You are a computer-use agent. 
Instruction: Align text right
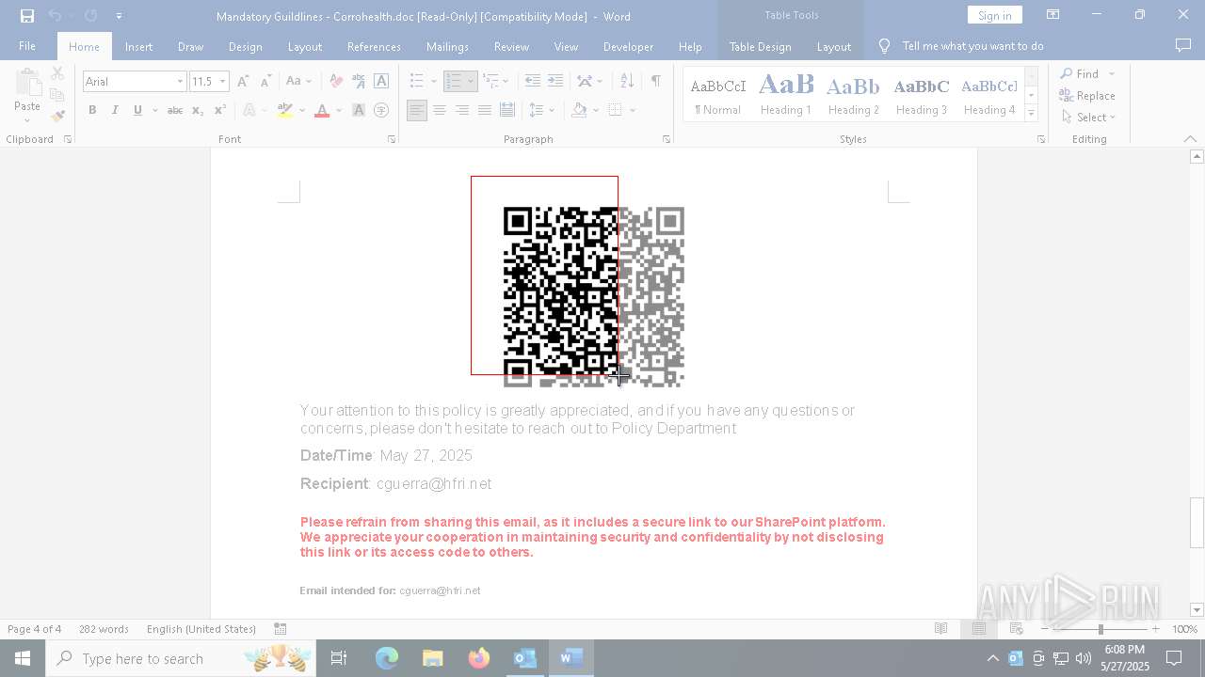[x=462, y=110]
